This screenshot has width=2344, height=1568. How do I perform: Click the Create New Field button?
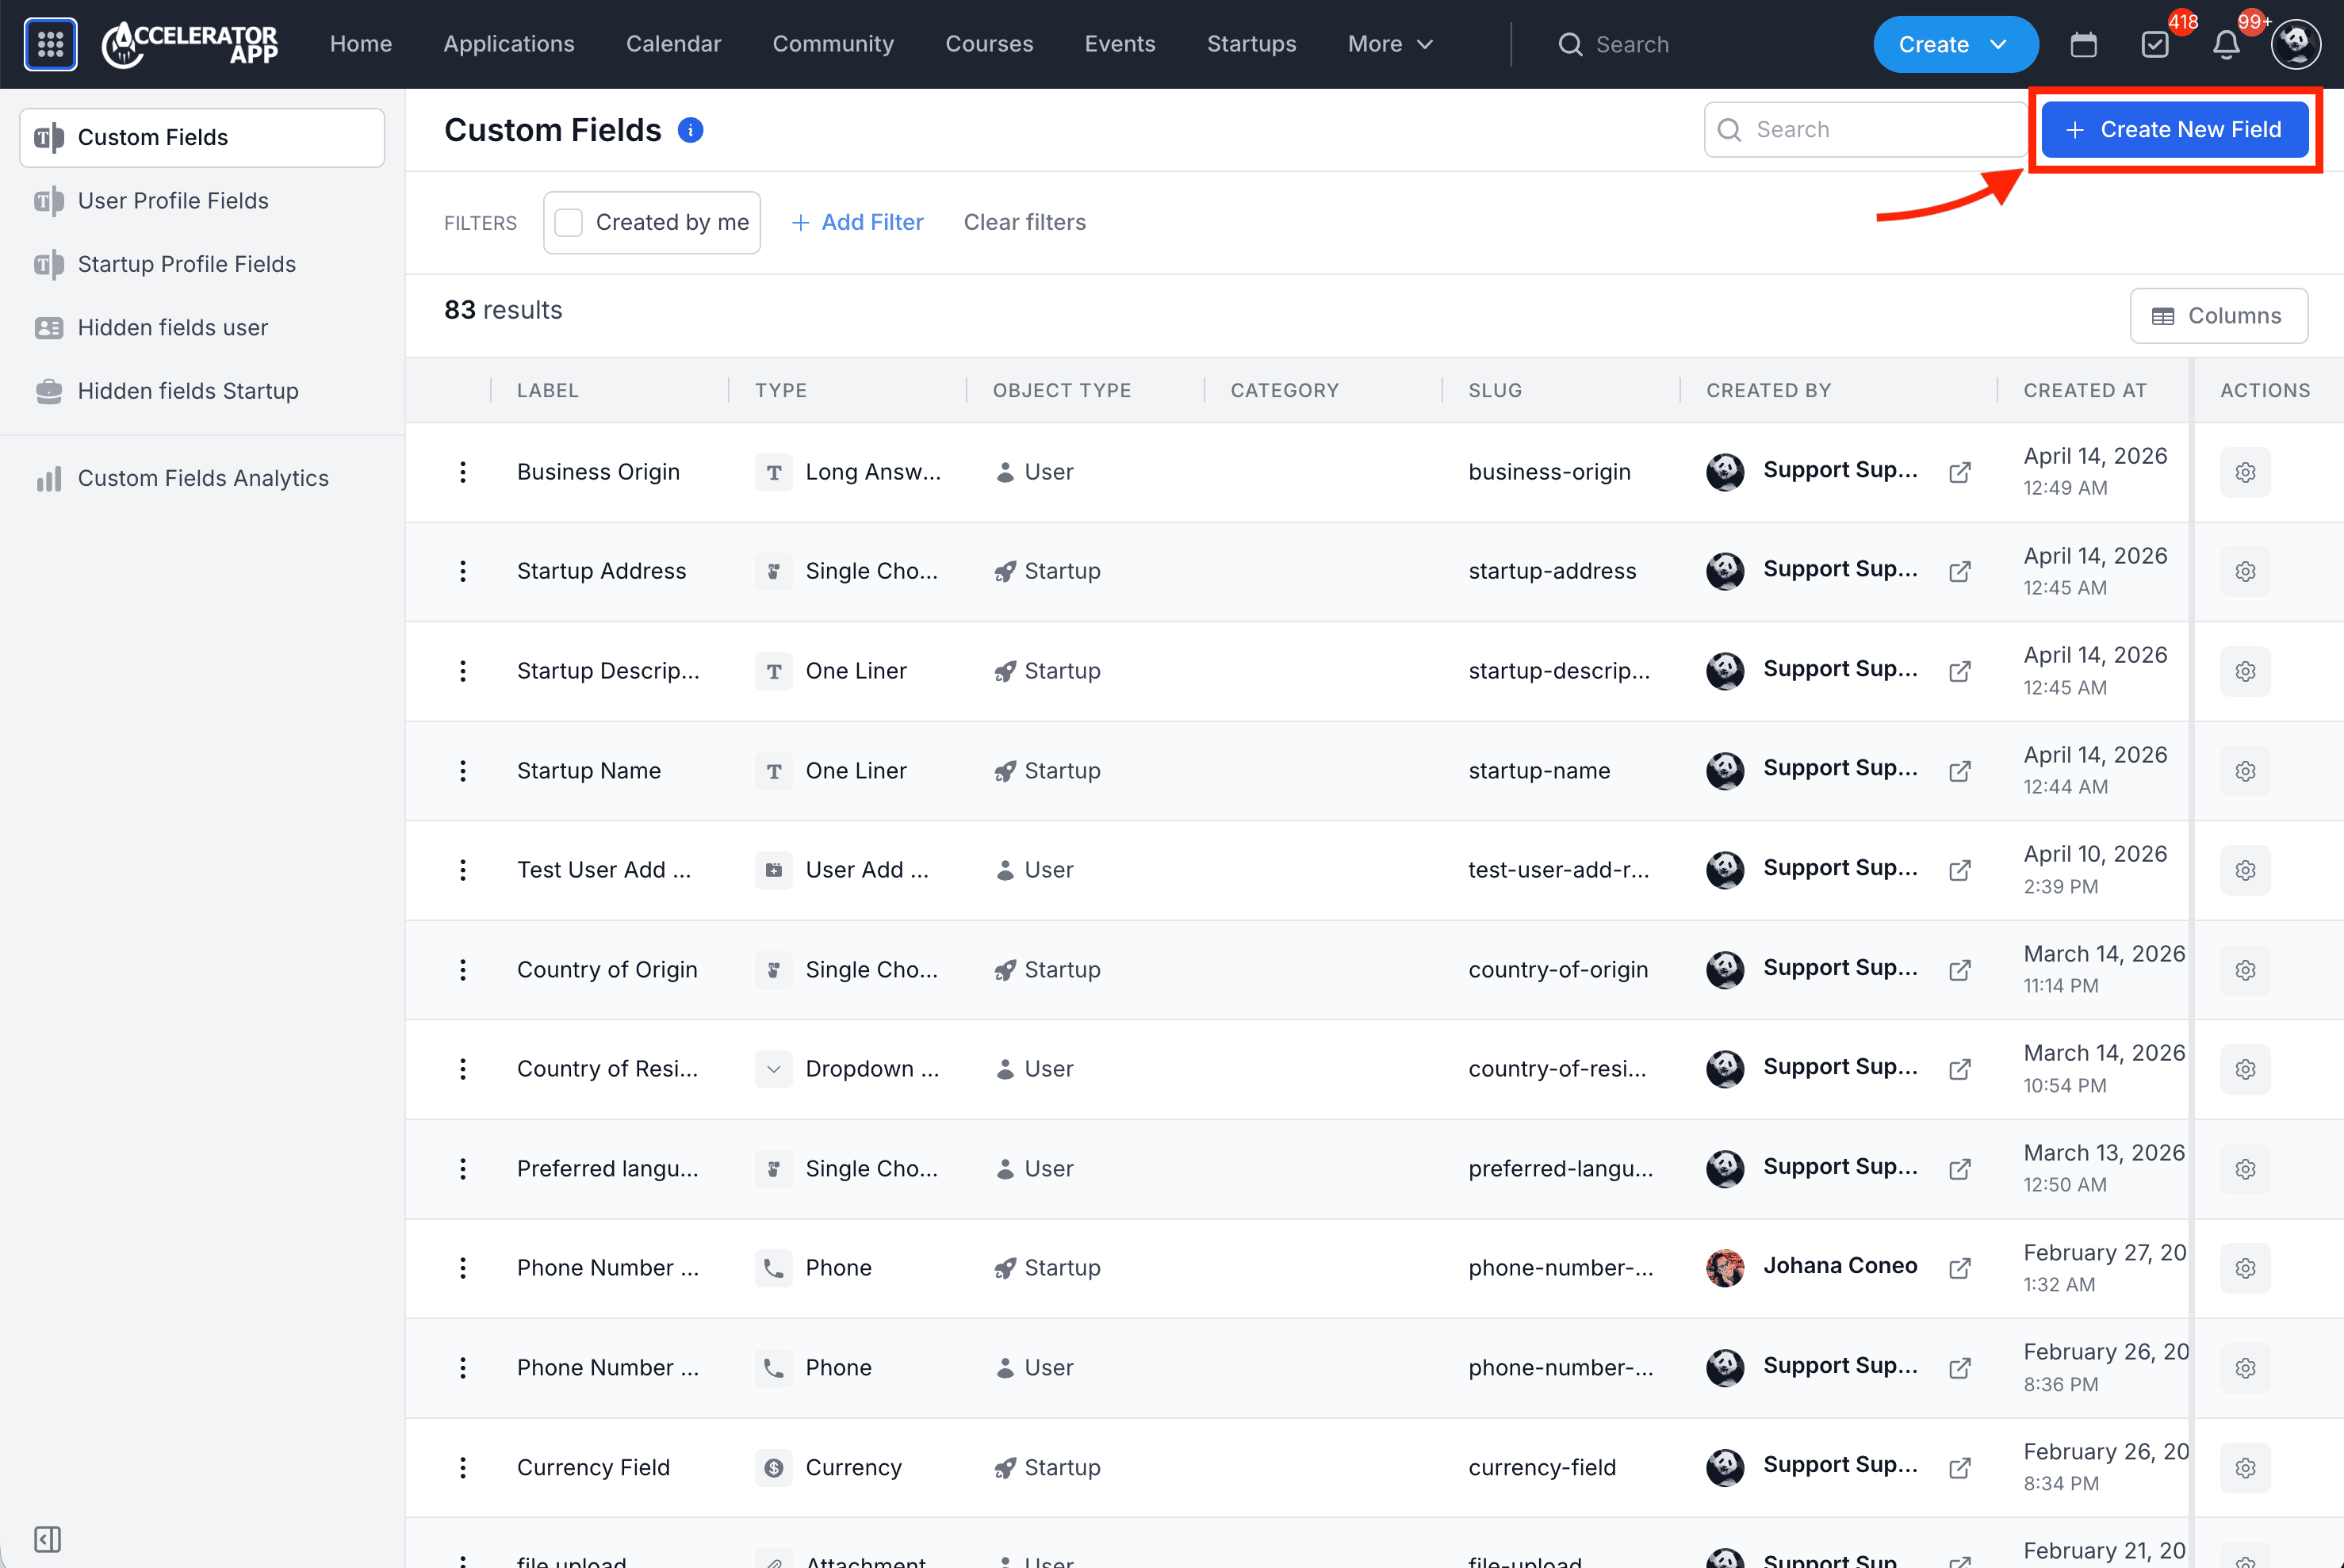tap(2174, 129)
